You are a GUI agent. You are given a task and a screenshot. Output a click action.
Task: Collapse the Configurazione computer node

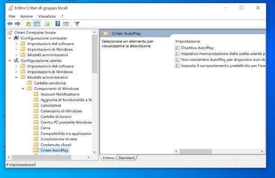[10, 38]
